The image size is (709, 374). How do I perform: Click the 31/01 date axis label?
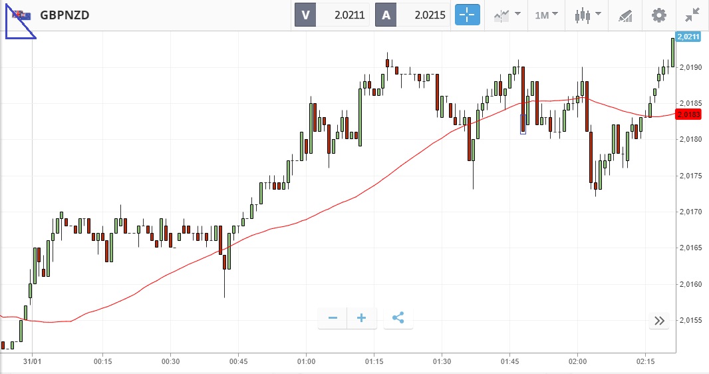point(32,361)
